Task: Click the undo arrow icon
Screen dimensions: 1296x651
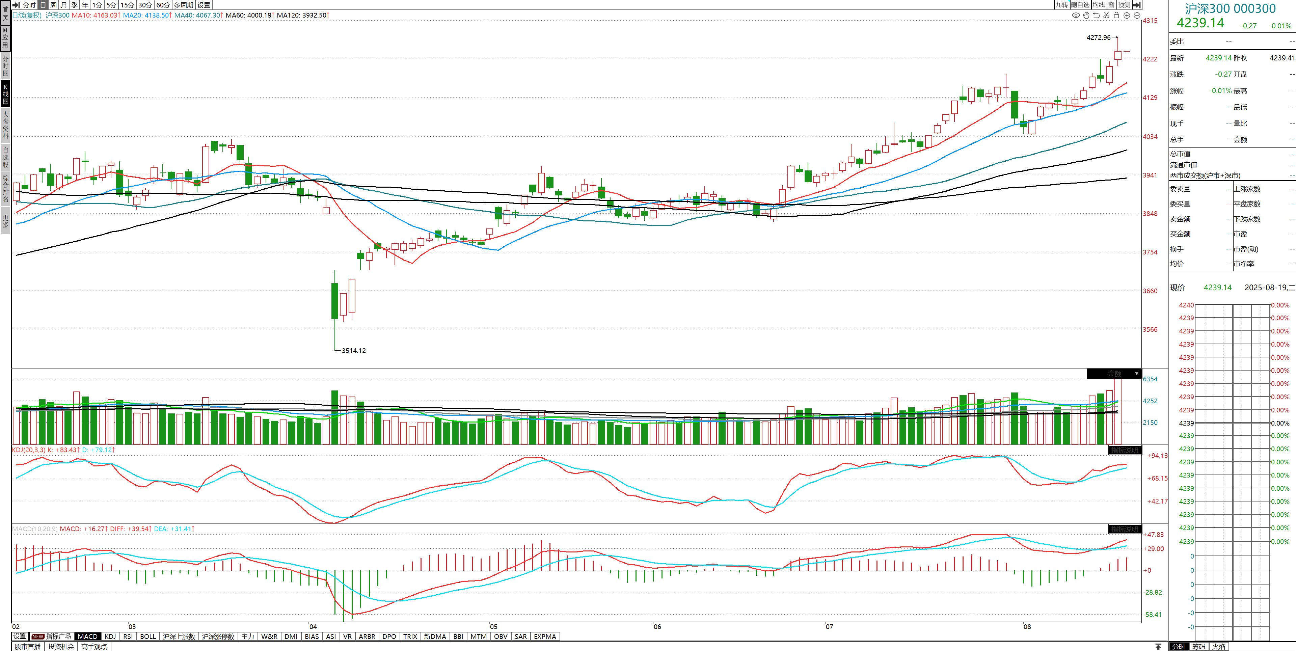Action: (1096, 15)
